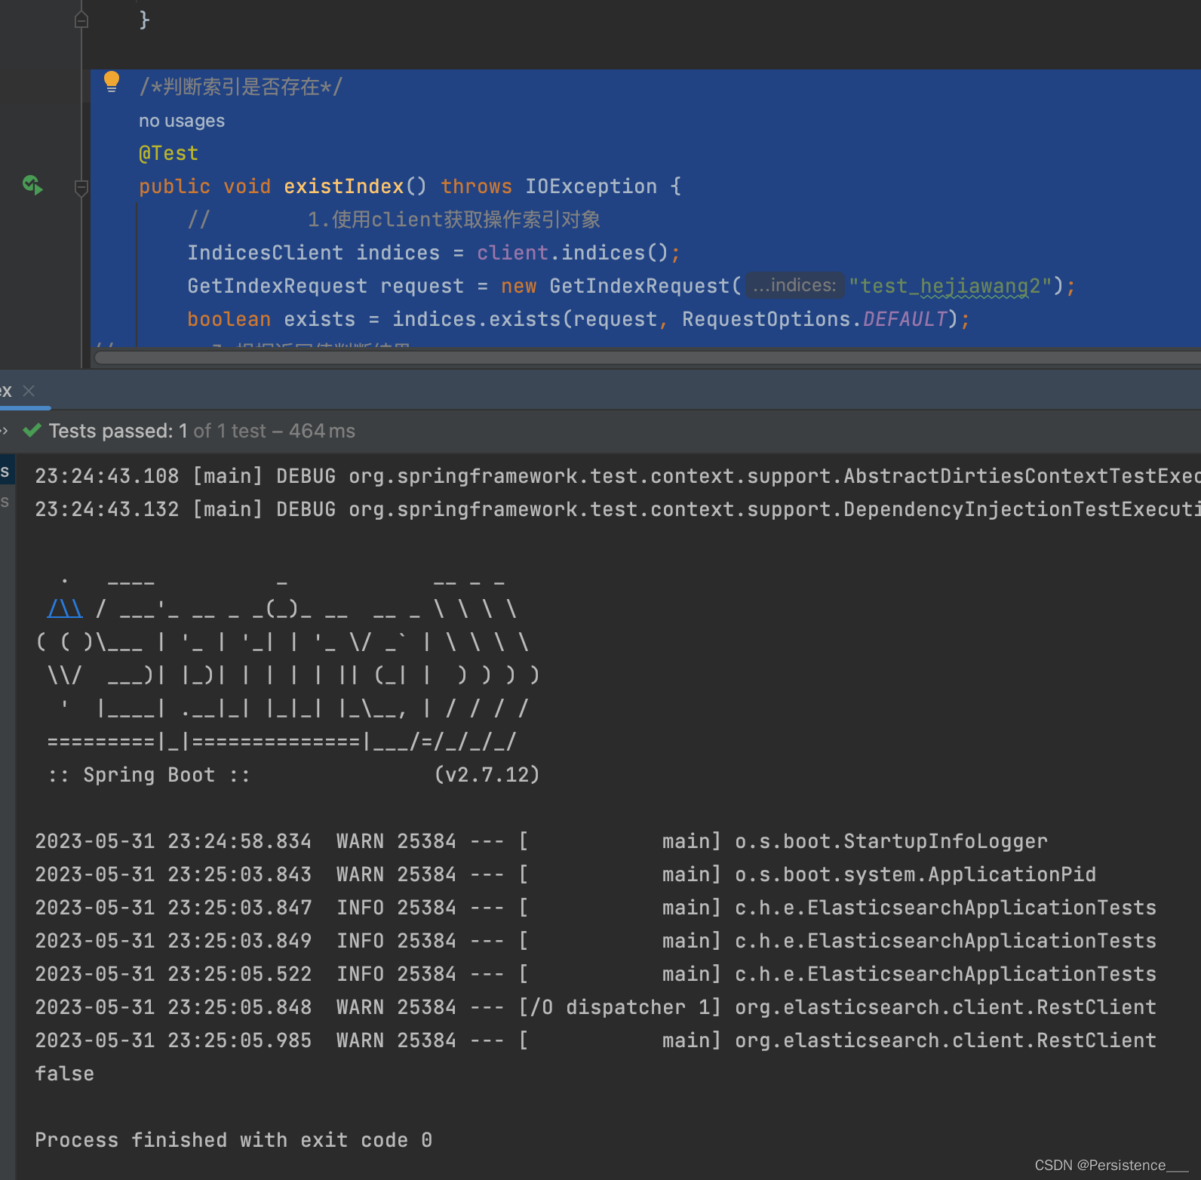Click the comment '1.使用client获取操作索引对象'
This screenshot has width=1201, height=1180.
pyautogui.click(x=454, y=220)
